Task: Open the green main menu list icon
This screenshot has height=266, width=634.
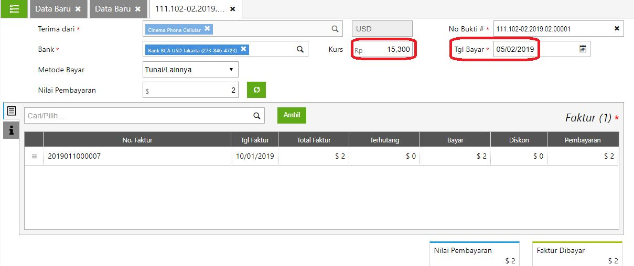Action: click(15, 9)
